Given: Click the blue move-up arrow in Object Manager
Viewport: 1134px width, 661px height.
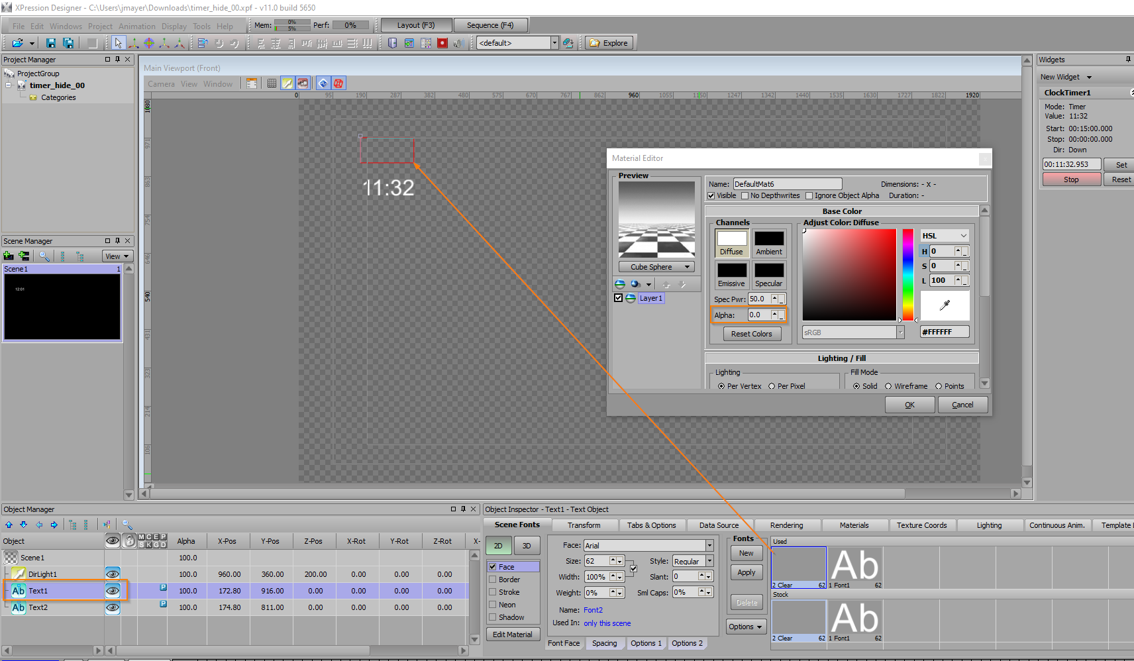Looking at the screenshot, I should pos(9,525).
